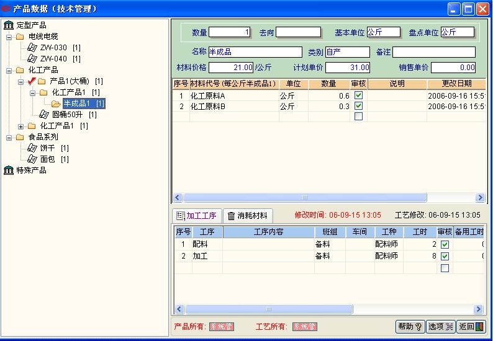The width and height of the screenshot is (493, 341).
Task: Toggle 审核 checkbox for 化工原料B row
Action: (358, 106)
